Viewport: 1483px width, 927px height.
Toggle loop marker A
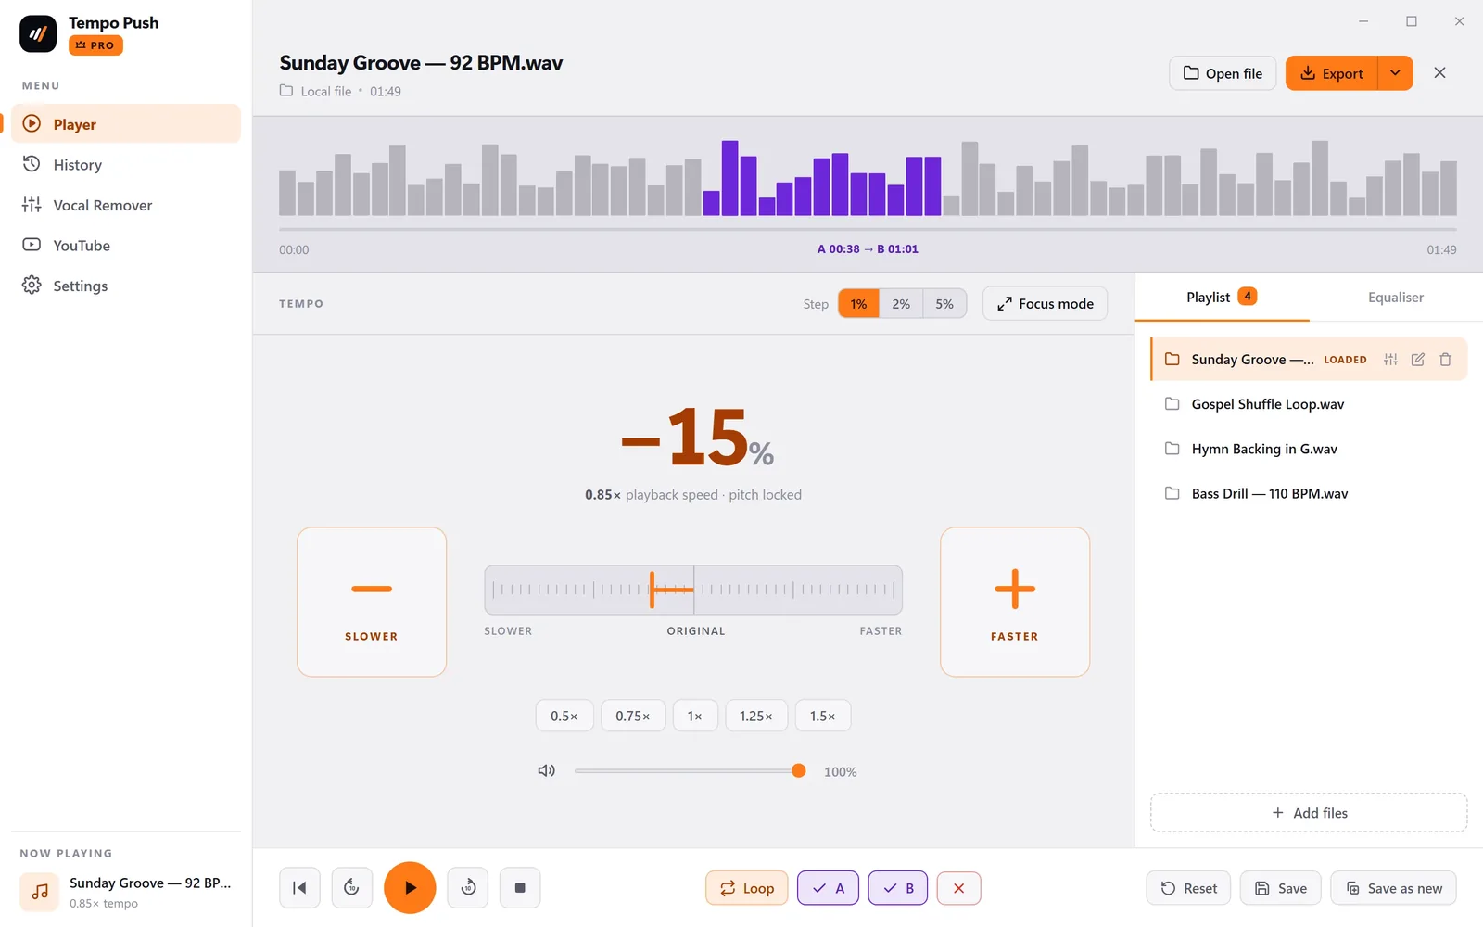828,888
